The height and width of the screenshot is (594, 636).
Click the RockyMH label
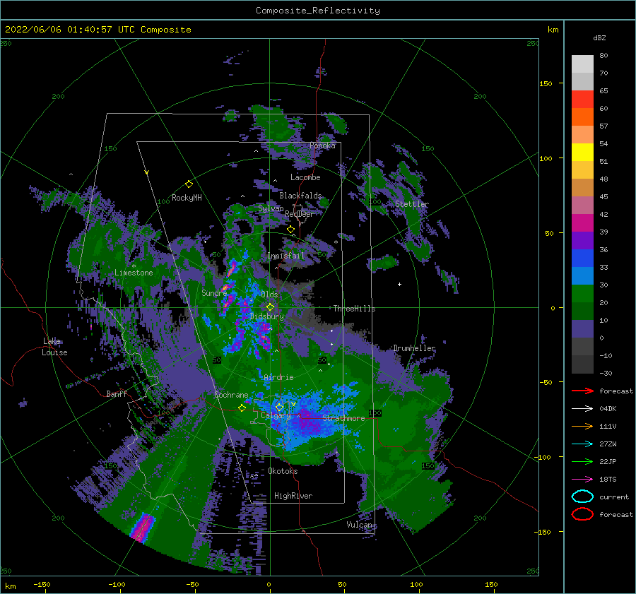click(x=187, y=198)
